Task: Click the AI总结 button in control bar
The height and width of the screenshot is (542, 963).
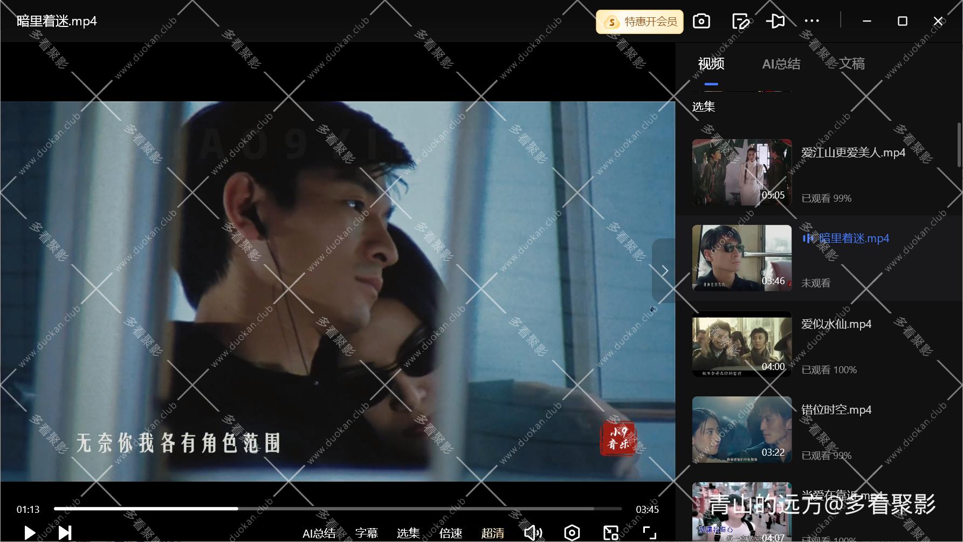Action: pos(319,533)
